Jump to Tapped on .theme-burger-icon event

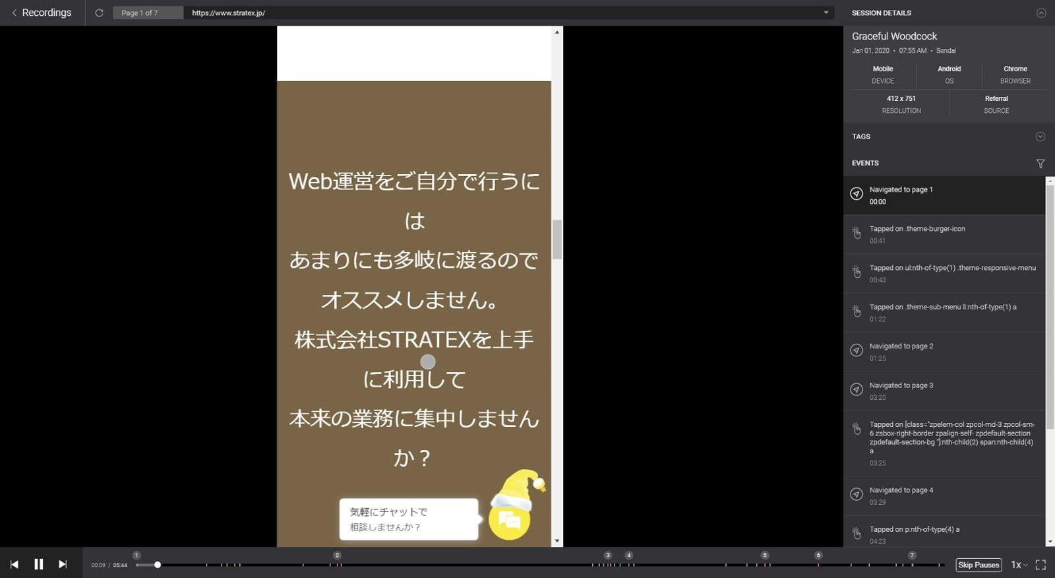944,234
